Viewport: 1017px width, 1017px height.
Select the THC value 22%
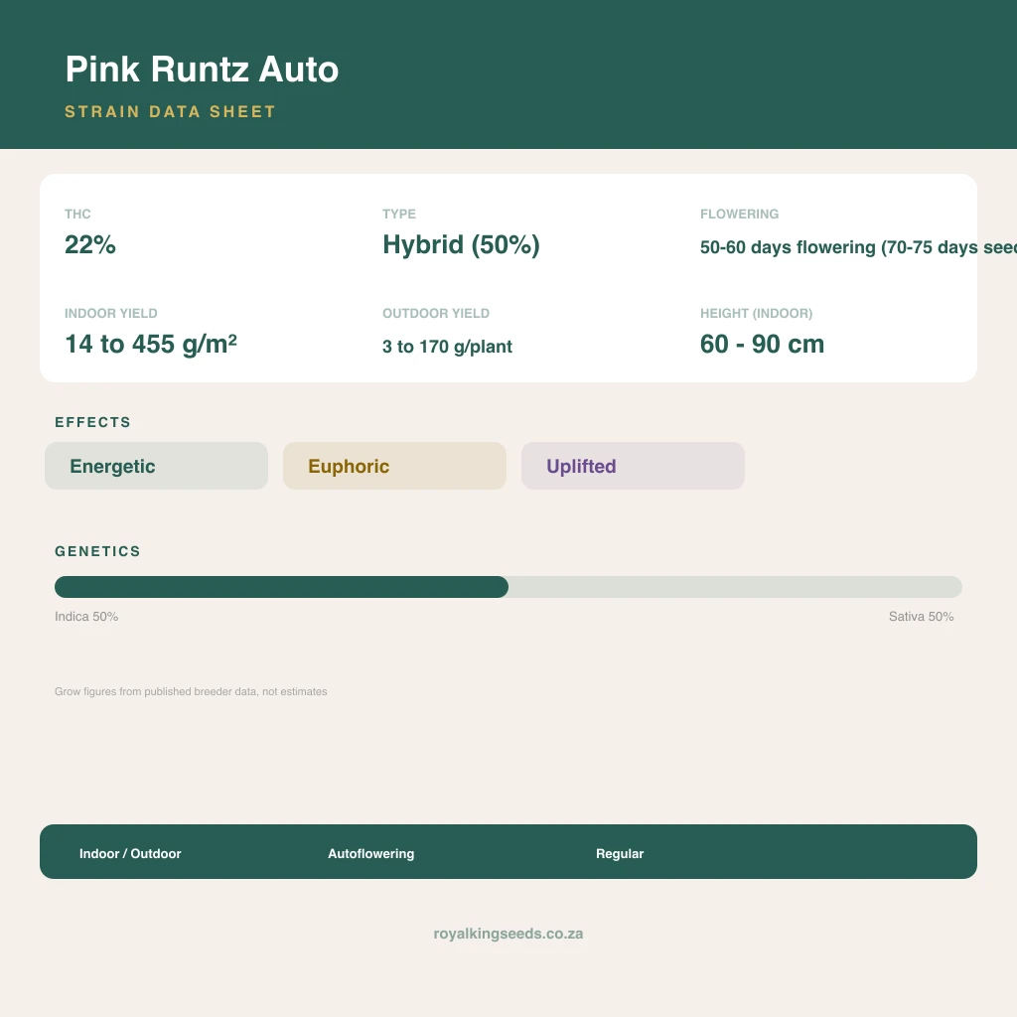coord(90,244)
